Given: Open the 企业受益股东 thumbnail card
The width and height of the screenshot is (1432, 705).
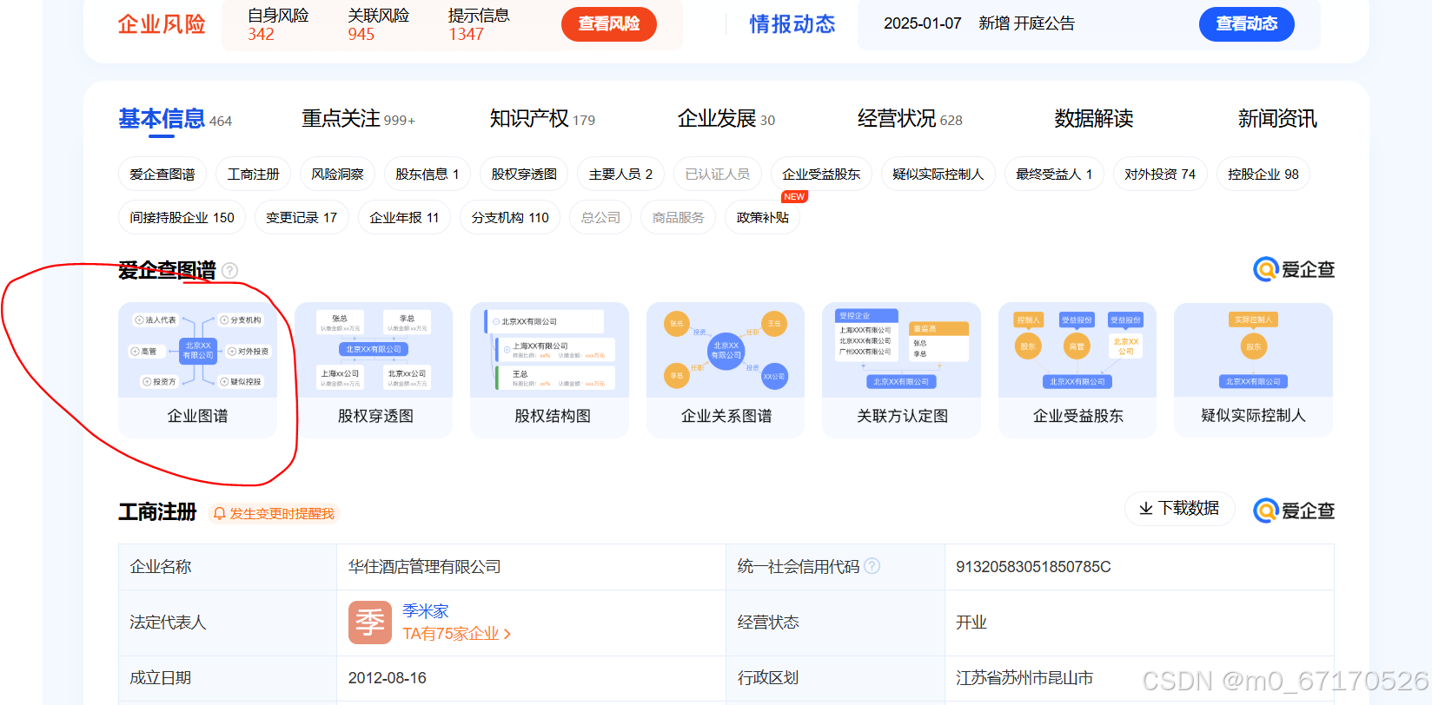Looking at the screenshot, I should (1077, 370).
